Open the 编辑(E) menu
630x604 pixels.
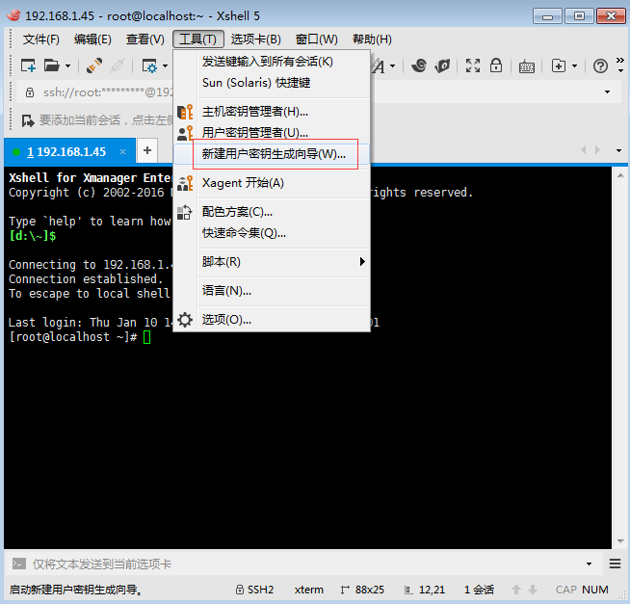(92, 39)
